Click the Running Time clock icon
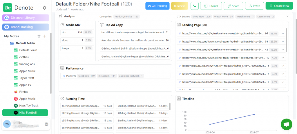This screenshot has width=297, height=134. tap(62, 99)
